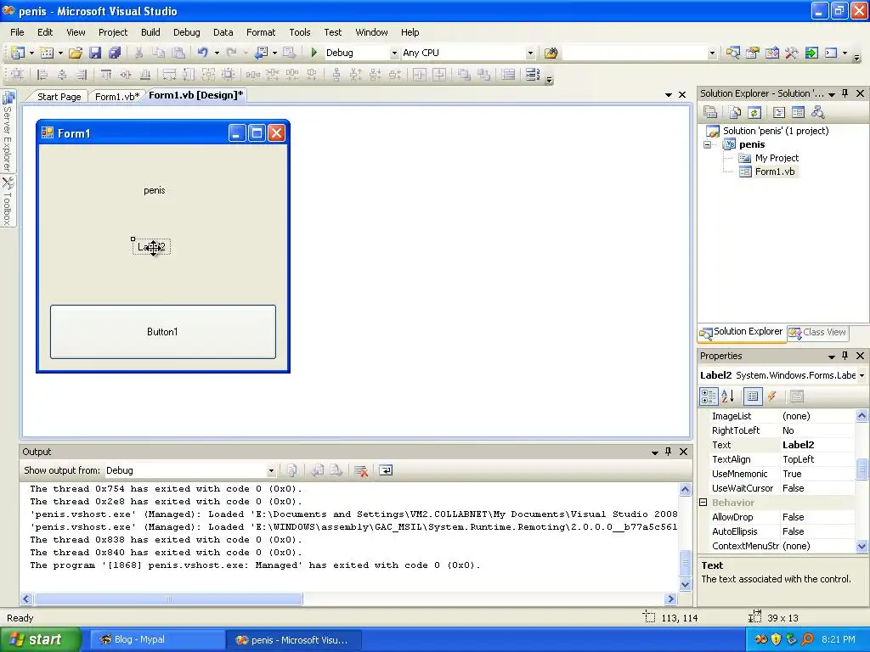Image resolution: width=870 pixels, height=652 pixels.
Task: Switch to the Start Page tab
Action: tap(59, 97)
